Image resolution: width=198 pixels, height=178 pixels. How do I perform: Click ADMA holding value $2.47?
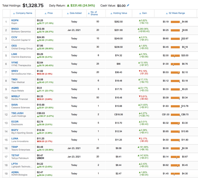pyautogui.click(x=118, y=174)
